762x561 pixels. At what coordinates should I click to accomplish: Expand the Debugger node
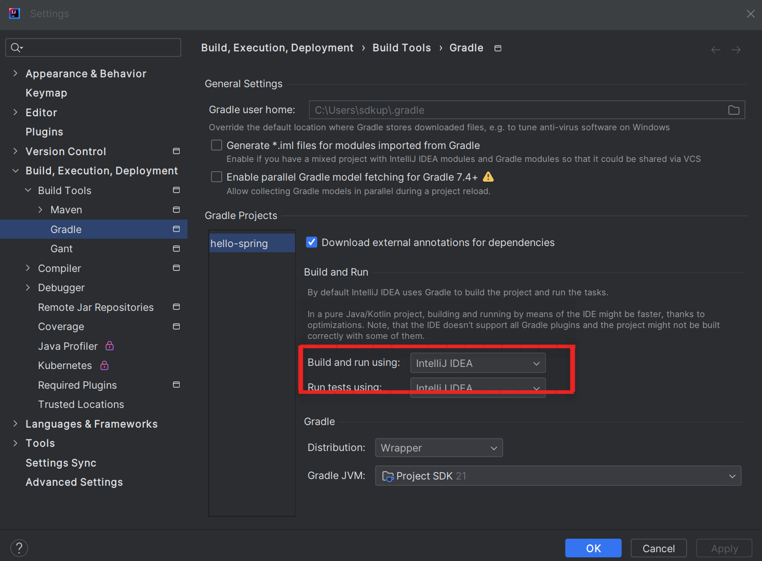coord(28,288)
